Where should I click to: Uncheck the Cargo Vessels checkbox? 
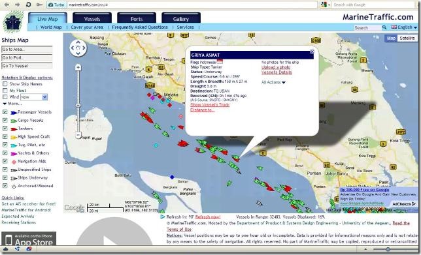tap(5, 120)
